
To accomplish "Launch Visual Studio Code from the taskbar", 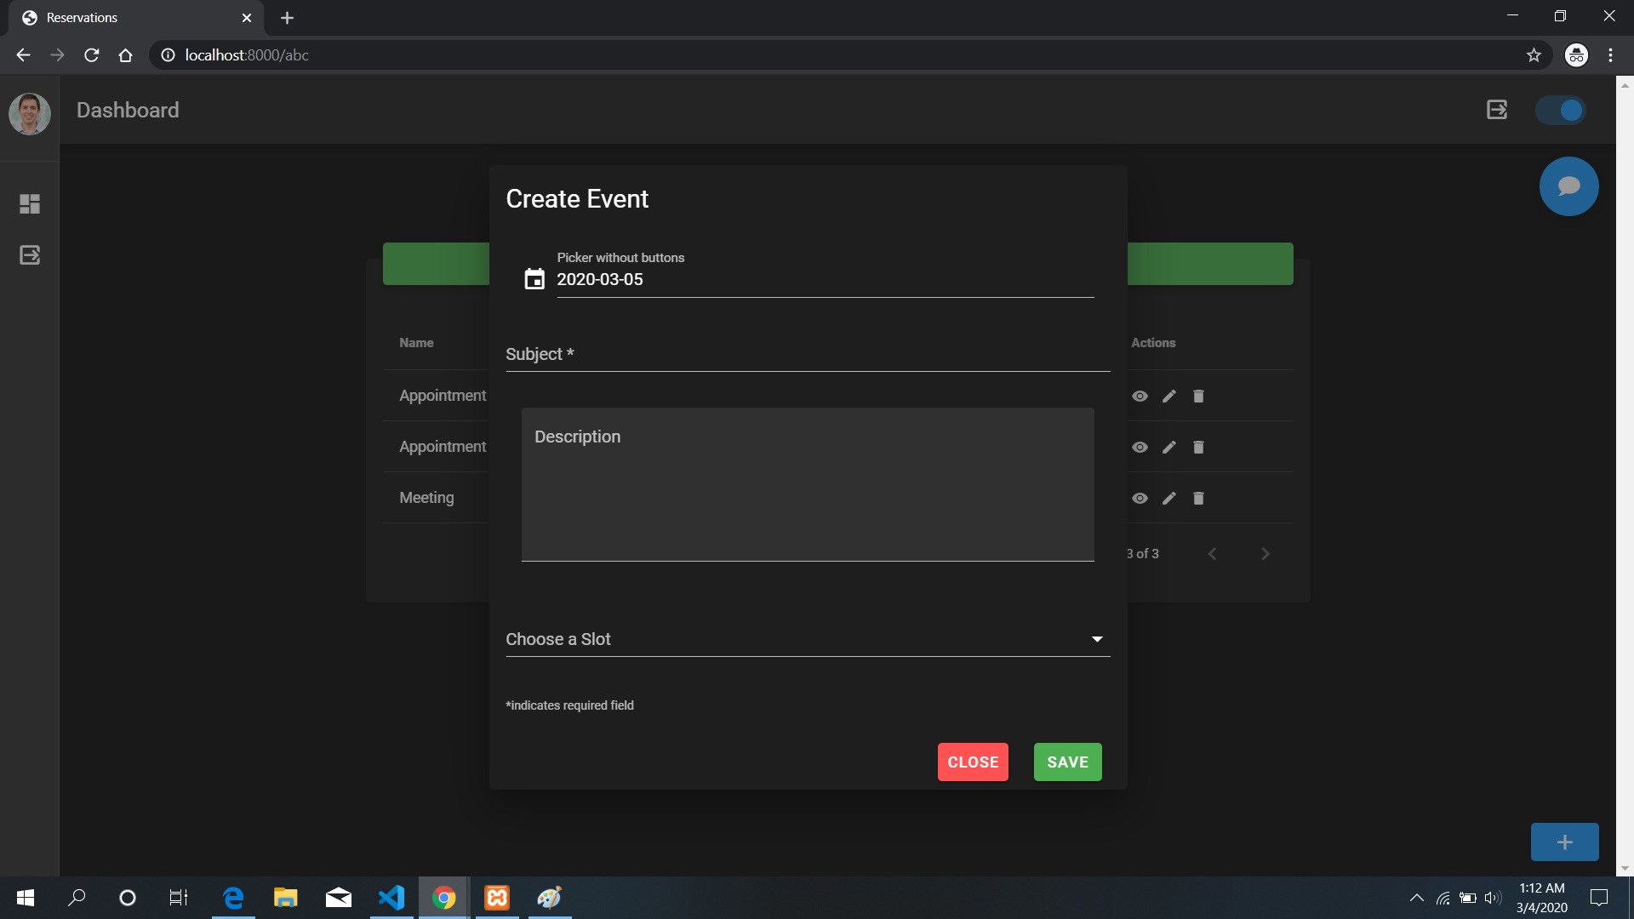I will (x=391, y=898).
